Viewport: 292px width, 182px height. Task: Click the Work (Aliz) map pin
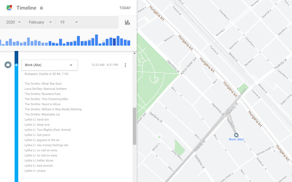point(236,135)
